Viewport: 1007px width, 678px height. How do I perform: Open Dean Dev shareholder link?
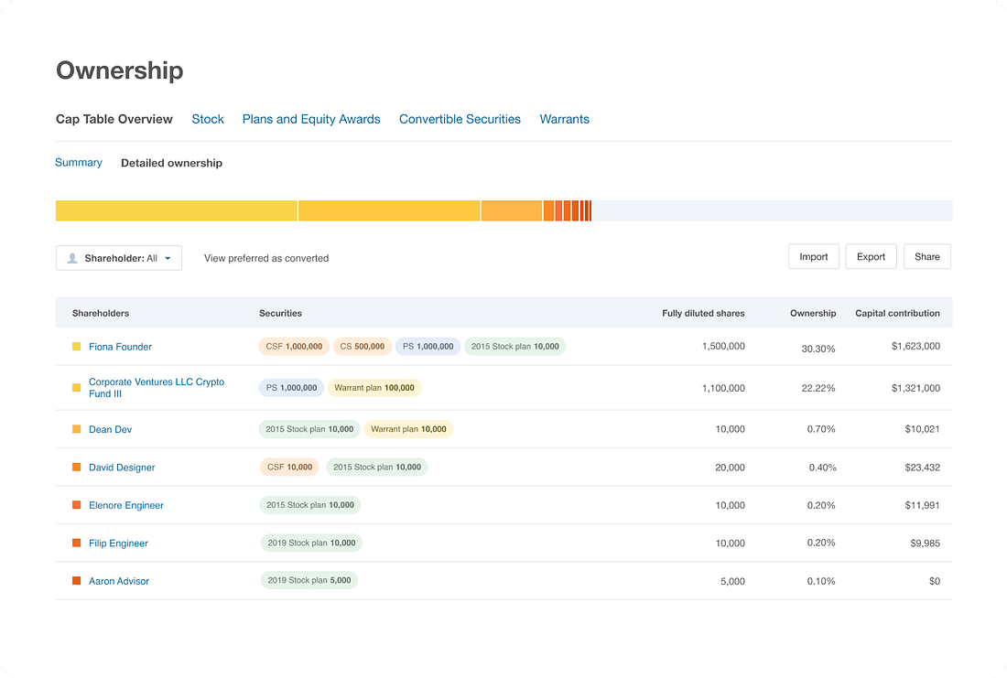pos(110,429)
